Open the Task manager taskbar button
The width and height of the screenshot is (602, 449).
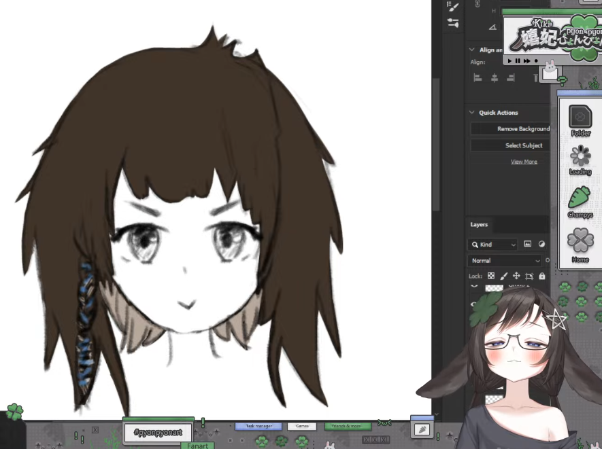click(258, 426)
